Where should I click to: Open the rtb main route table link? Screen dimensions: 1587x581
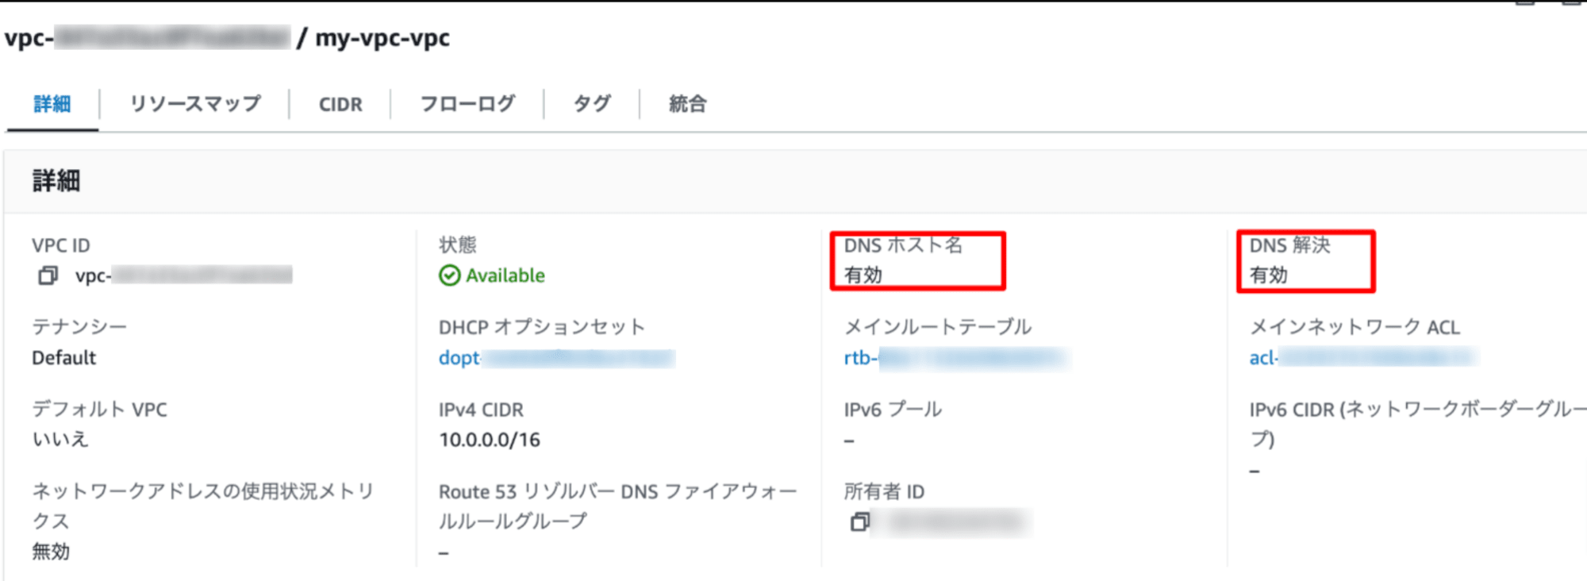955,358
